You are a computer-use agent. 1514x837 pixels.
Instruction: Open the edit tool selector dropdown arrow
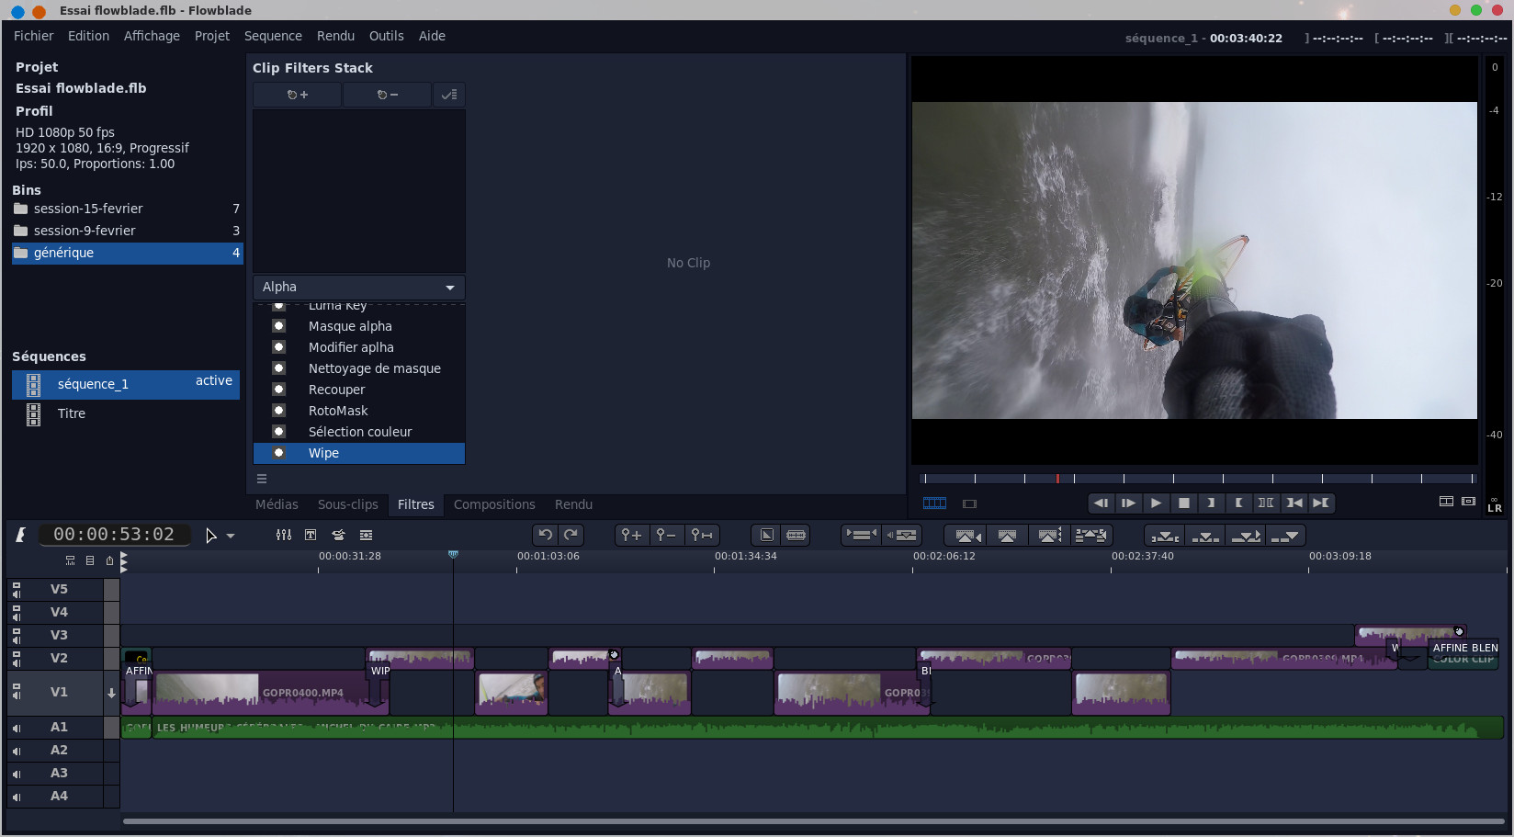[231, 536]
